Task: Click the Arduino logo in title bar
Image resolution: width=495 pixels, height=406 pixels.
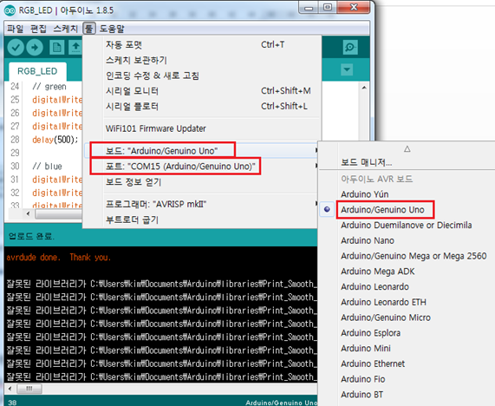Action: 10,10
